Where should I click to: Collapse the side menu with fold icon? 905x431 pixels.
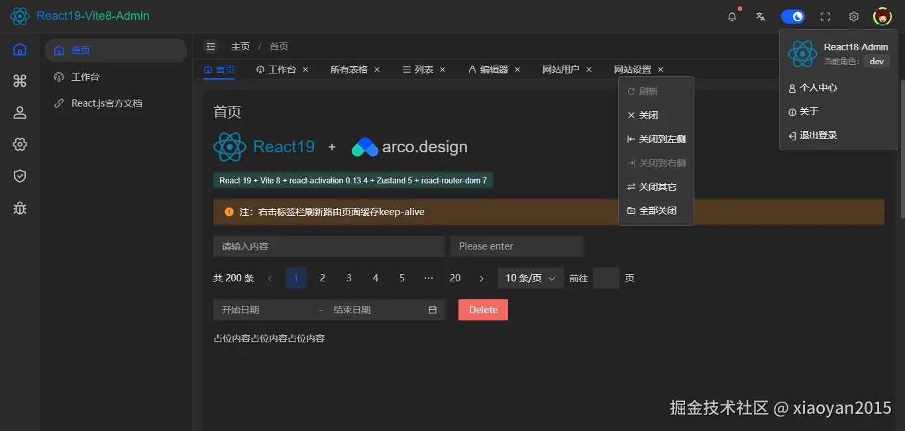(x=211, y=46)
